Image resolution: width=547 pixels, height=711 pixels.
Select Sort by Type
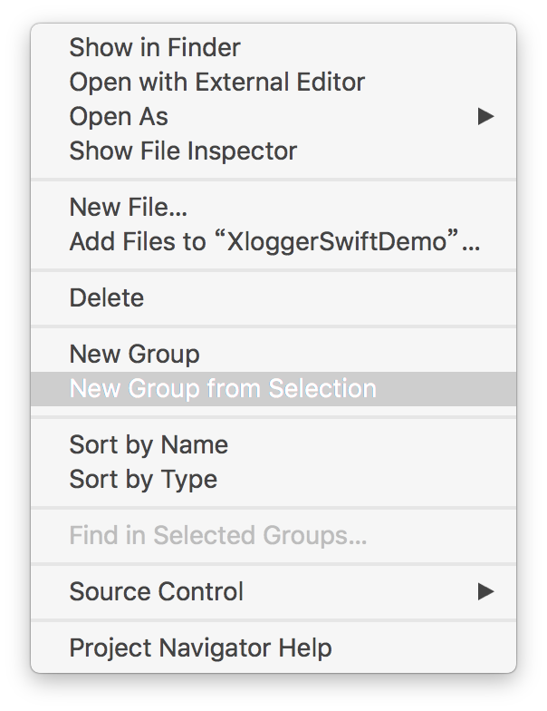click(143, 479)
